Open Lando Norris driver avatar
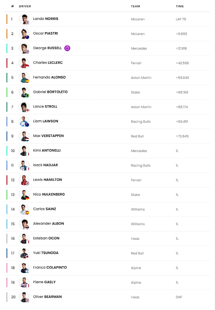The width and height of the screenshot is (215, 310). [24, 19]
